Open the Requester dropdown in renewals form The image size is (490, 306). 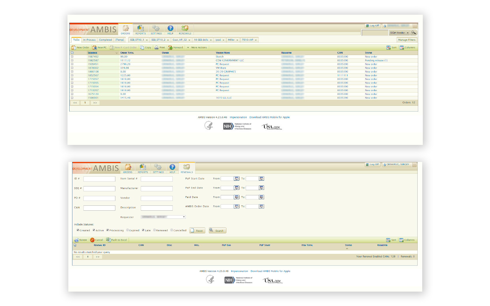[163, 217]
